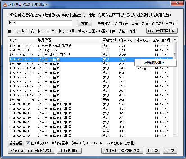Click response time value 97
The width and height of the screenshot is (186, 159).
click(x=121, y=77)
